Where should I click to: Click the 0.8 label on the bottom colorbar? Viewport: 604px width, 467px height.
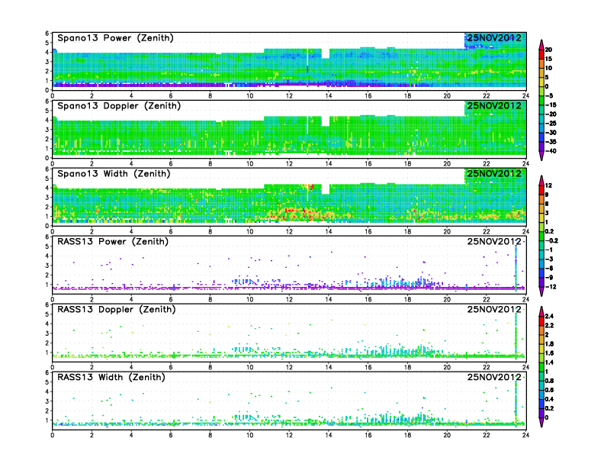[x=550, y=381]
